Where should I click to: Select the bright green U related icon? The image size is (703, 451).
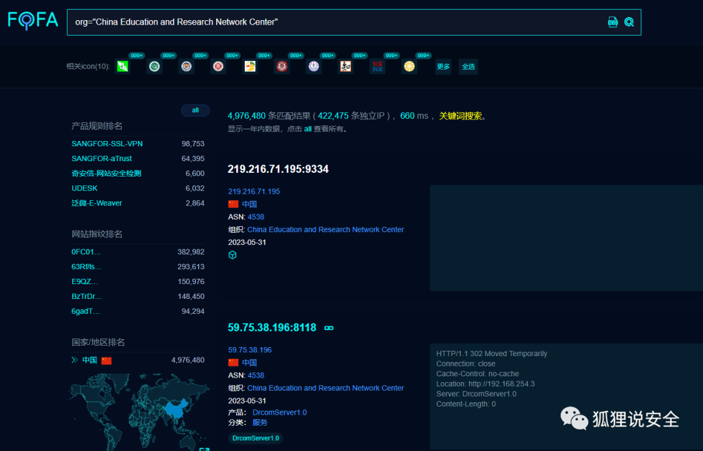(x=122, y=66)
